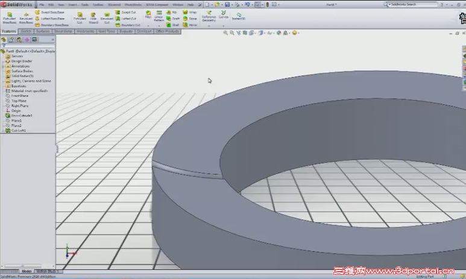Expand Reference Geometry dropdown arrow
The width and height of the screenshot is (466, 279).
[209, 26]
